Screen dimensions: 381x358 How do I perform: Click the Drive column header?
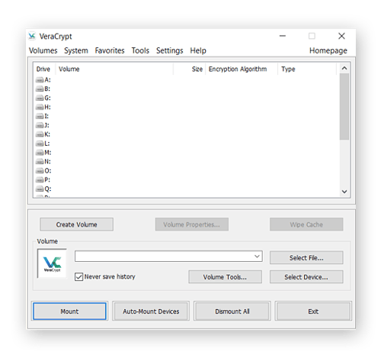coord(44,69)
